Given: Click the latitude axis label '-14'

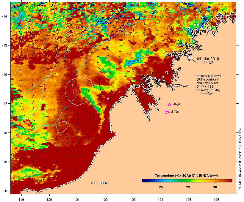Looking at the screenshot, I should pos(4,16).
